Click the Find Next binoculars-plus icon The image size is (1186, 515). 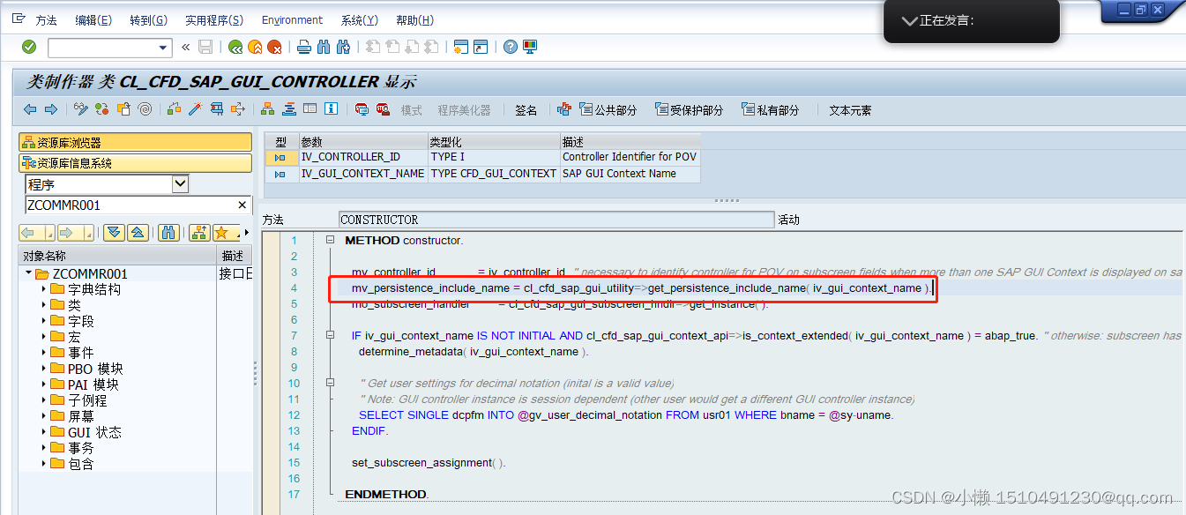343,47
